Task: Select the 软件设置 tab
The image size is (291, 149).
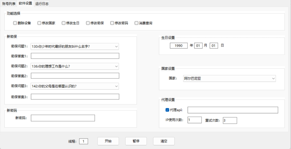Action: pos(25,3)
